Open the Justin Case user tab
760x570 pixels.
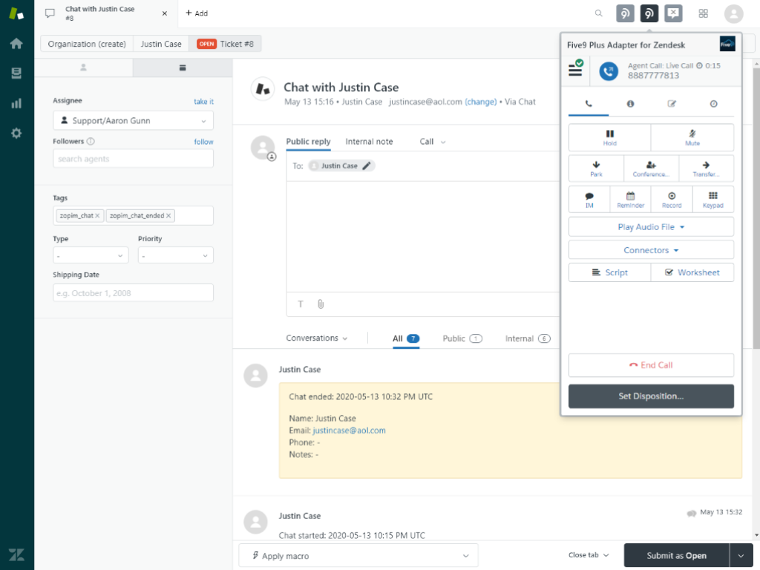pyautogui.click(x=161, y=44)
